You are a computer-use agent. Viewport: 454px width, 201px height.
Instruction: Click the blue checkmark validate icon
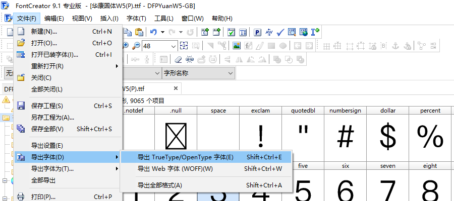point(280,32)
